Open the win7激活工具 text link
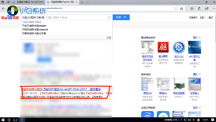Screen dimensions: 216x122 (195, 58)
